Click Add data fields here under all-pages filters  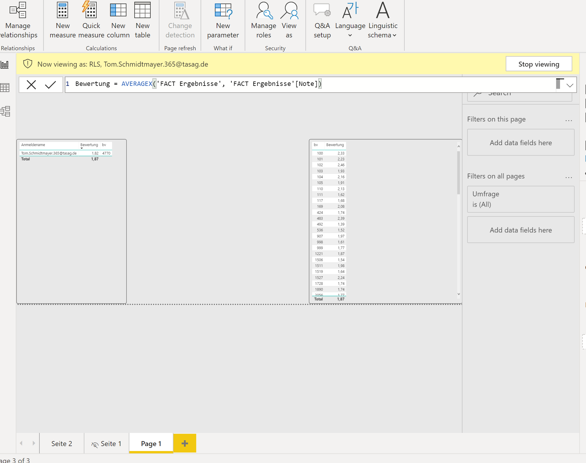tap(521, 230)
